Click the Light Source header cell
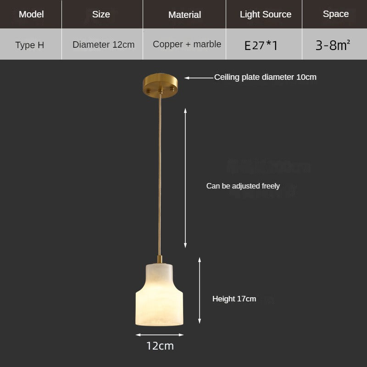 (265, 14)
